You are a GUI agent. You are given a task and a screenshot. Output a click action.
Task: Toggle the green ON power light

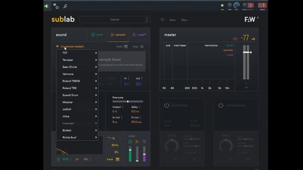222,5
